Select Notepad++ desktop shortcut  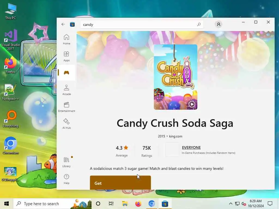coord(11,93)
